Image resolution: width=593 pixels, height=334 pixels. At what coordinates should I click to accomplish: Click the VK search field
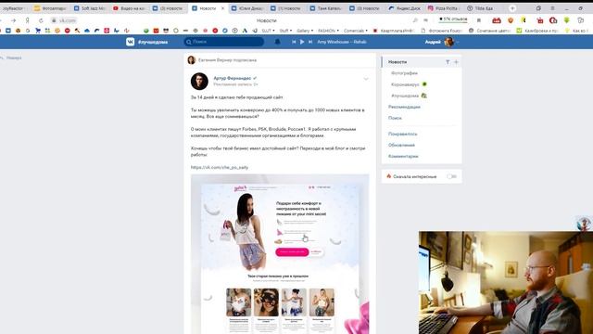click(224, 42)
